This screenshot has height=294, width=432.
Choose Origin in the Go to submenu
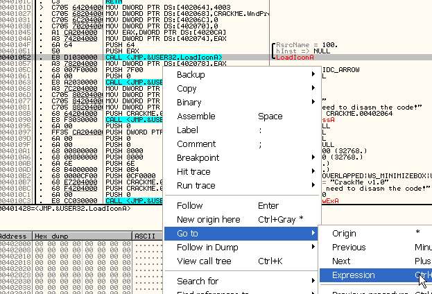[344, 234]
